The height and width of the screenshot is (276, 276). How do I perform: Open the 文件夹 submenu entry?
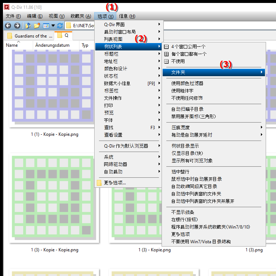point(214,72)
